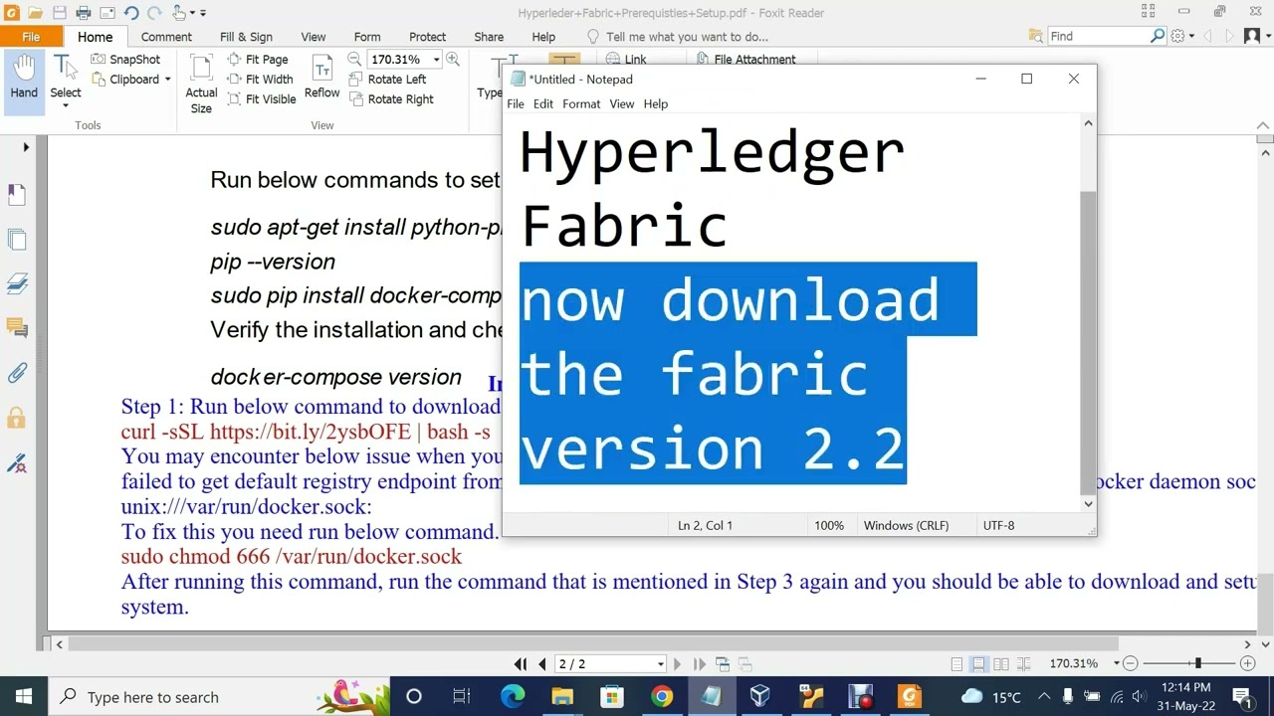Choose Fit Page view

click(x=258, y=60)
